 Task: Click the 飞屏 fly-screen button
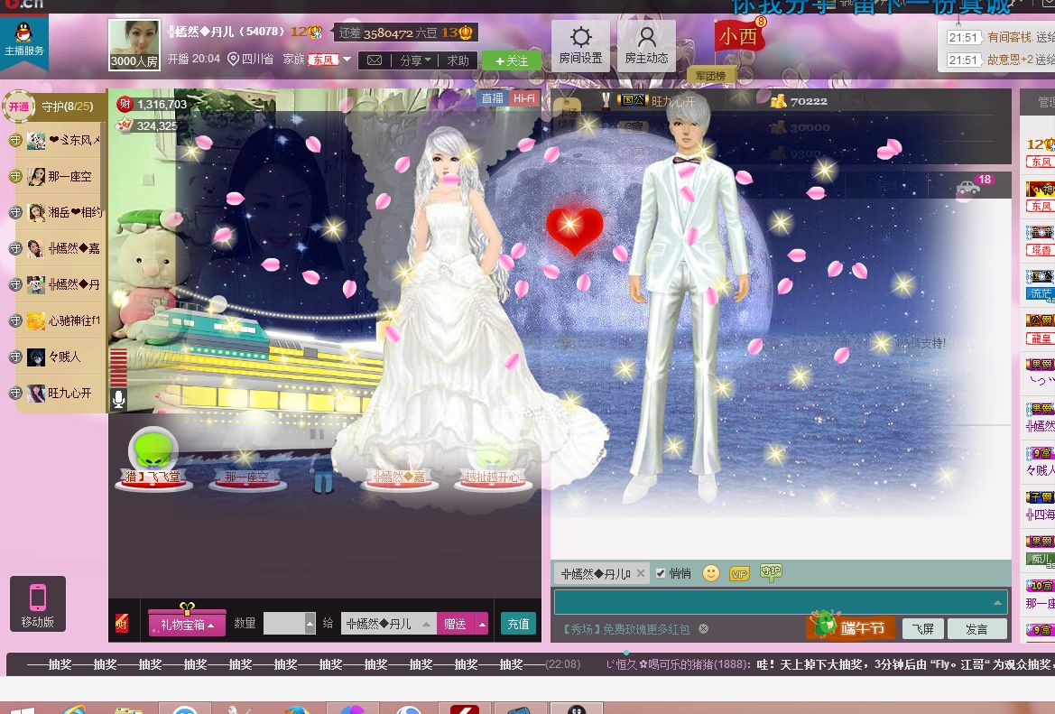922,629
